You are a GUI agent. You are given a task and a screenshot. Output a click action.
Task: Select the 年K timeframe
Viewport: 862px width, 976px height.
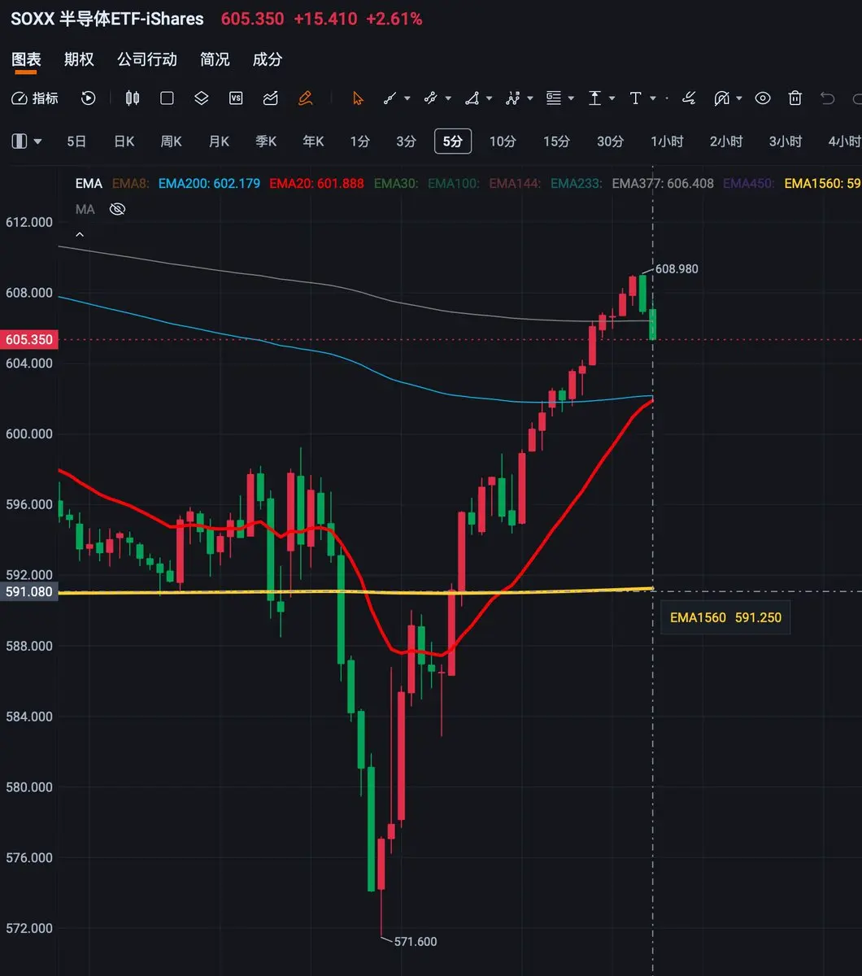coord(313,142)
